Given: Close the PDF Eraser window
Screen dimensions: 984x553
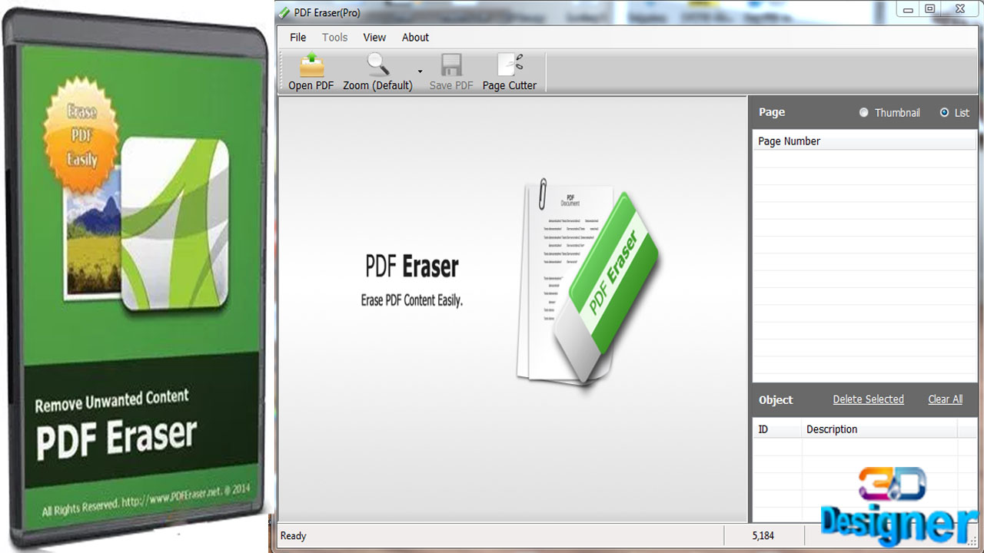Looking at the screenshot, I should click(x=959, y=9).
